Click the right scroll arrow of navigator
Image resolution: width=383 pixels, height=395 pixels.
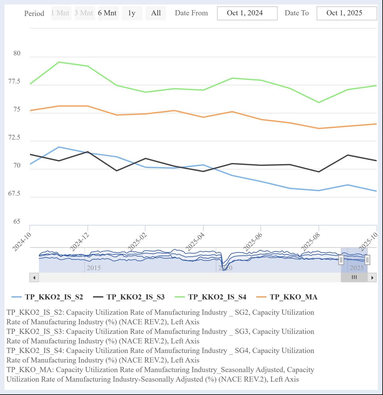[372, 278]
